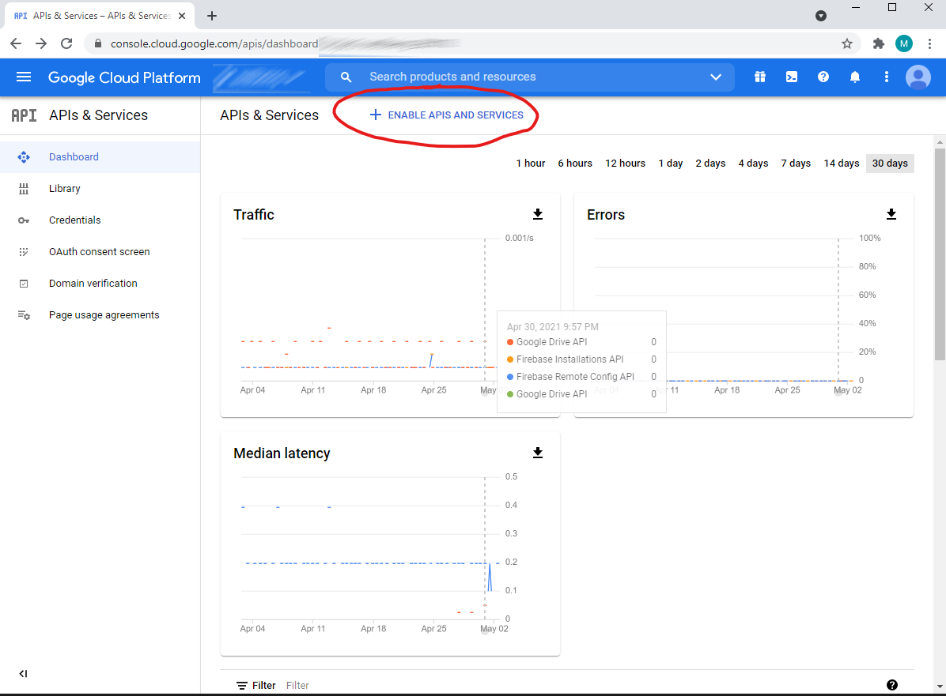Viewport: 946px width, 696px height.
Task: Open the three-dot settings menu in header
Action: [x=887, y=77]
